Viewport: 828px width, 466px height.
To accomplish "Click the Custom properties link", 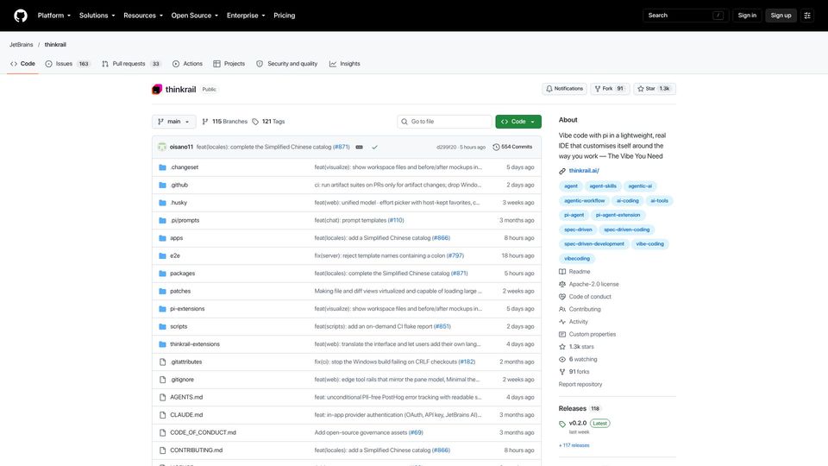I will point(592,335).
